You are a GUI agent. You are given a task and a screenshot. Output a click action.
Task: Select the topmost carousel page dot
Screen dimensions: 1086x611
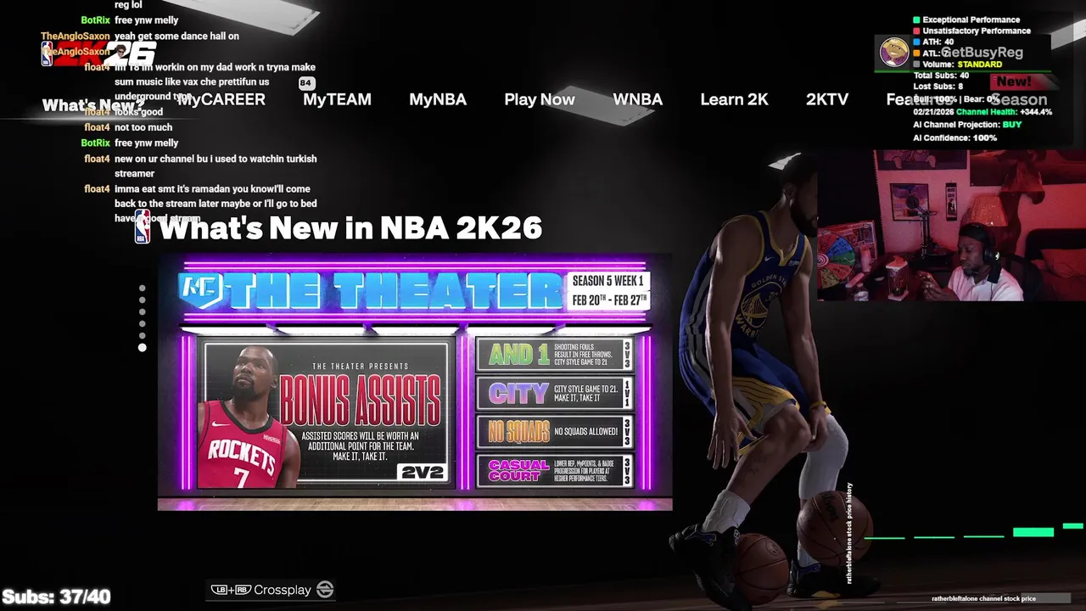tap(142, 289)
